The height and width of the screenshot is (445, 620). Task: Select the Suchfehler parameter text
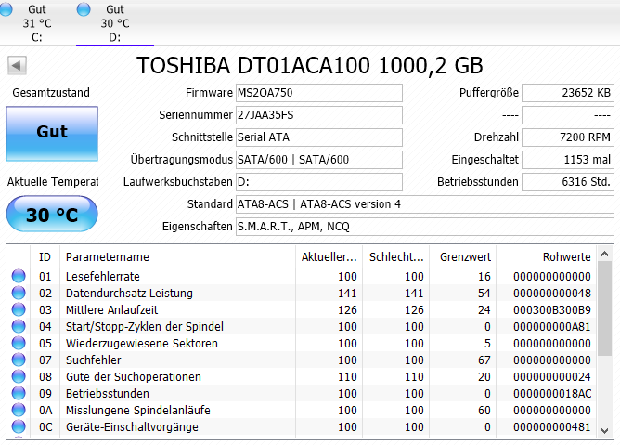click(x=94, y=360)
